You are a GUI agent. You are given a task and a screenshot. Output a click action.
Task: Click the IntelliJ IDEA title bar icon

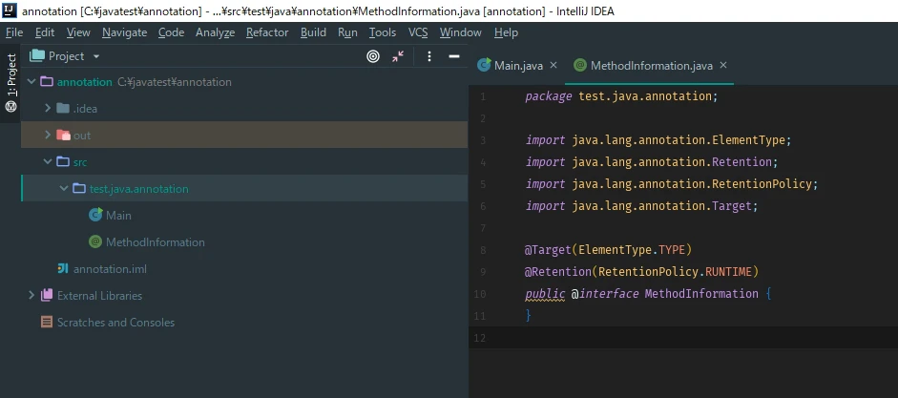tap(10, 10)
